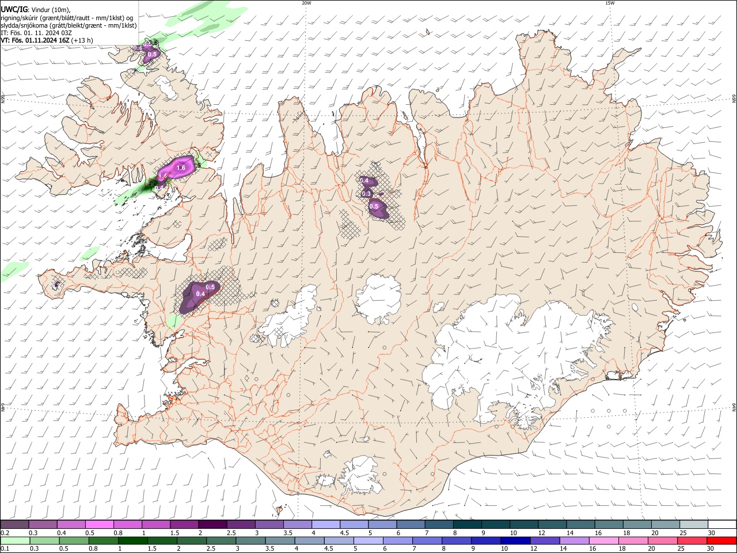Click the 'slydda/snjókoma' legend line

(x=69, y=25)
